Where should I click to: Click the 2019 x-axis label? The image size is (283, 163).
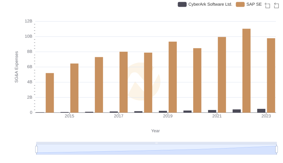click(168, 116)
